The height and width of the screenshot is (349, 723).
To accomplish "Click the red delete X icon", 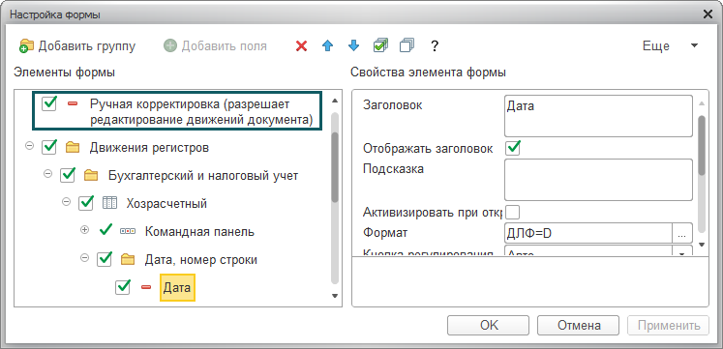I will (x=302, y=46).
